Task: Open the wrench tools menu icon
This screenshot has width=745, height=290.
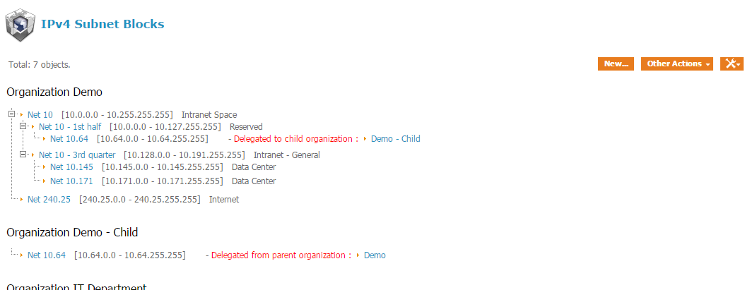Action: point(732,64)
